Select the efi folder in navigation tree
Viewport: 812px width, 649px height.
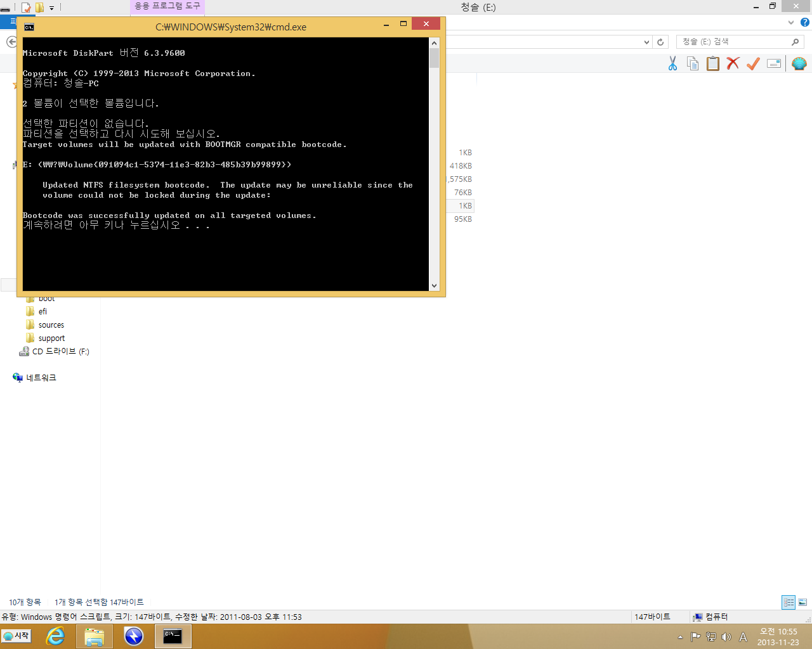43,311
